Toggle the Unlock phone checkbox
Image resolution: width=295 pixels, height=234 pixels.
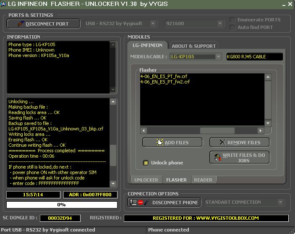pos(146,163)
